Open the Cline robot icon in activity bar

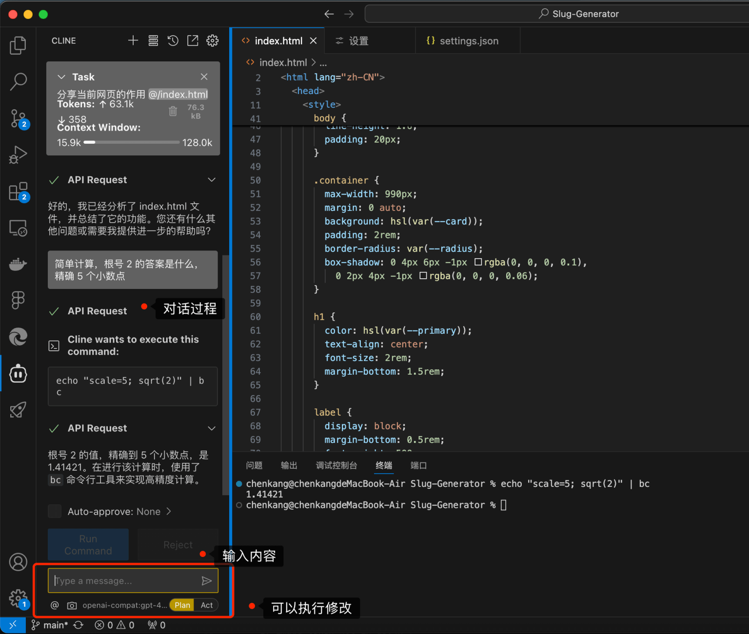click(x=18, y=373)
